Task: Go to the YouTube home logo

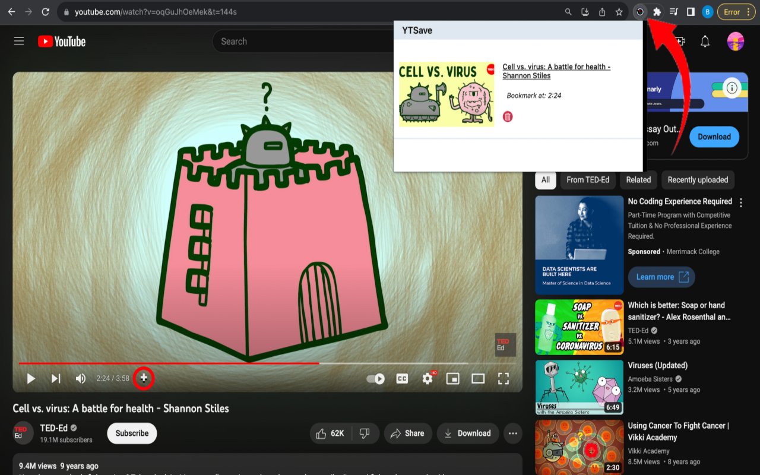Action: point(62,41)
